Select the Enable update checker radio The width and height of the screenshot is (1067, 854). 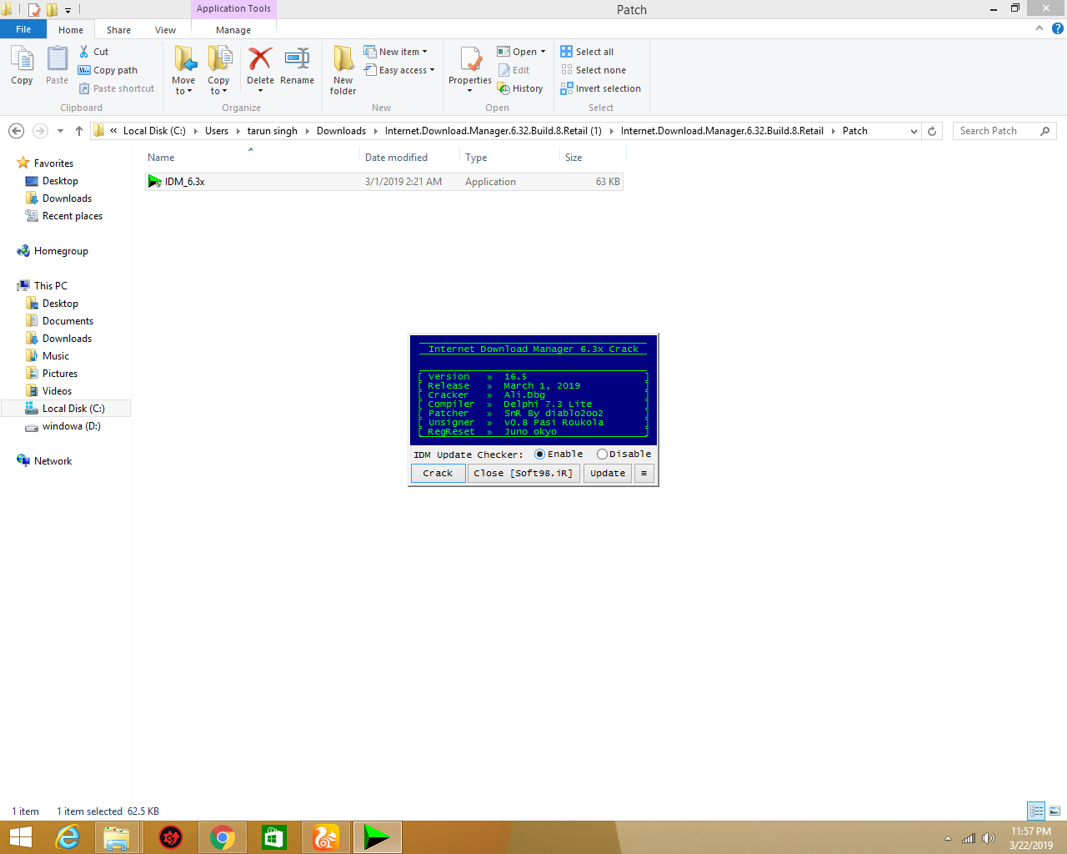[540, 455]
